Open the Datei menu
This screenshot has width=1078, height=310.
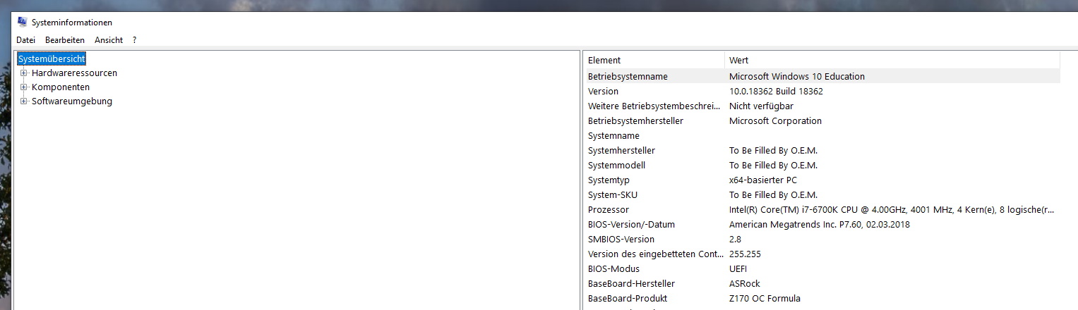25,40
